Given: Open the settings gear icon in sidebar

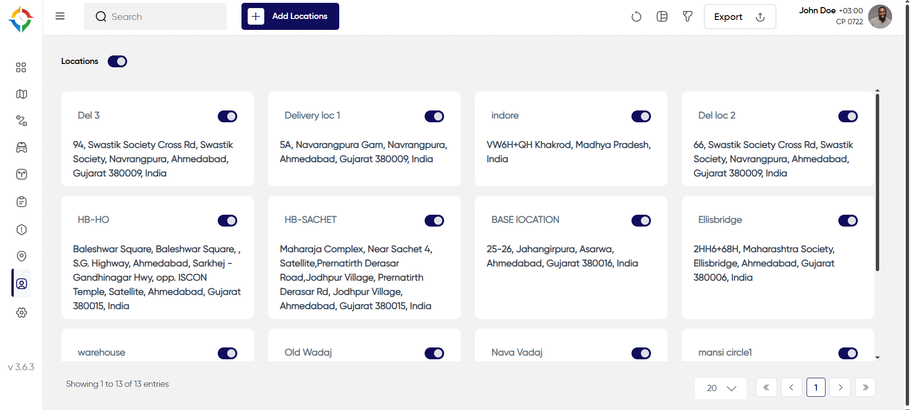Looking at the screenshot, I should point(21,312).
